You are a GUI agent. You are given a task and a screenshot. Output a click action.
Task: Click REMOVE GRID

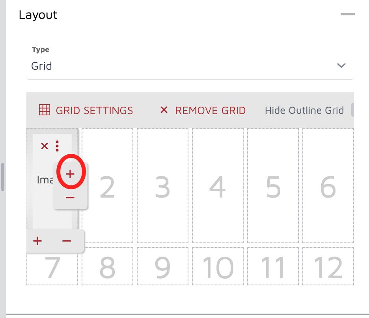coord(210,110)
